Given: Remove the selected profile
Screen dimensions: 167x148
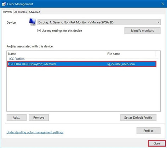Looking at the screenshot, I should (x=39, y=118).
